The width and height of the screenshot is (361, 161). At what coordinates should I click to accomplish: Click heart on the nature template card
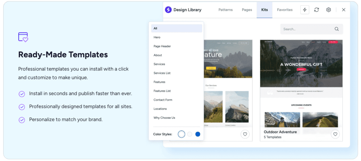pyautogui.click(x=245, y=134)
